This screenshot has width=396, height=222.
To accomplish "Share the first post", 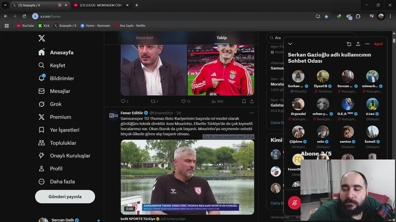I will pyautogui.click(x=252, y=101).
